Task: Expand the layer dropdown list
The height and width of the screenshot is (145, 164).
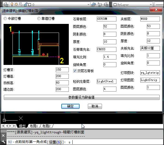Action: (x=89, y=5)
